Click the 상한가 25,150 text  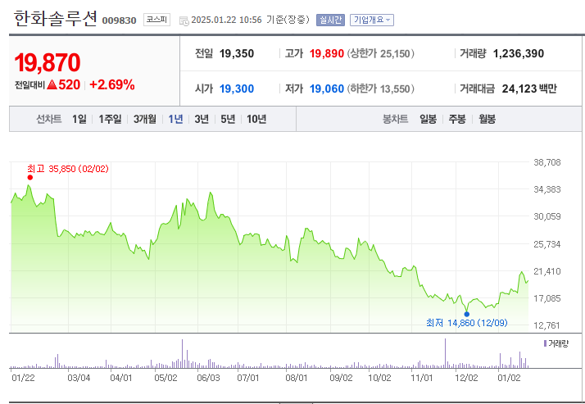[381, 54]
